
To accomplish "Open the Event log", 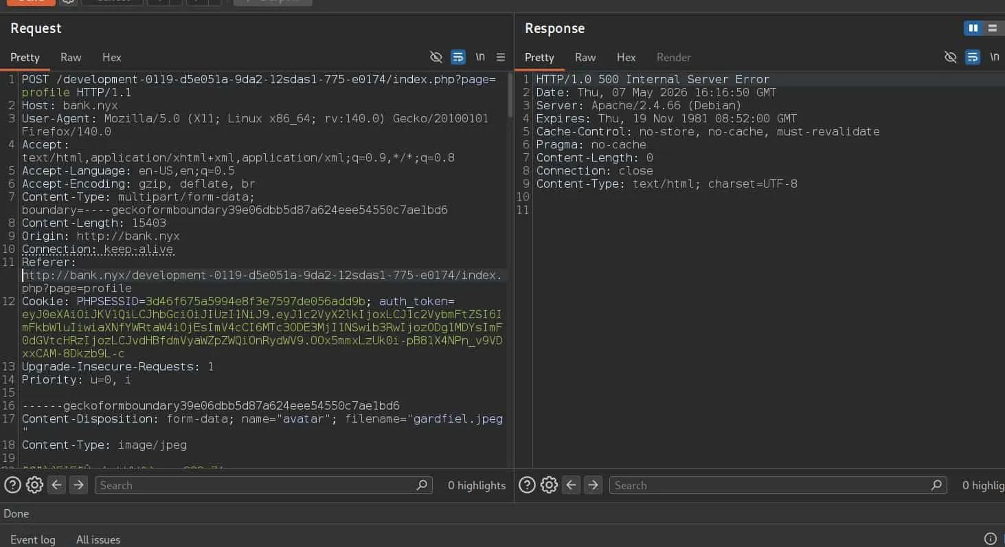I will coord(33,539).
